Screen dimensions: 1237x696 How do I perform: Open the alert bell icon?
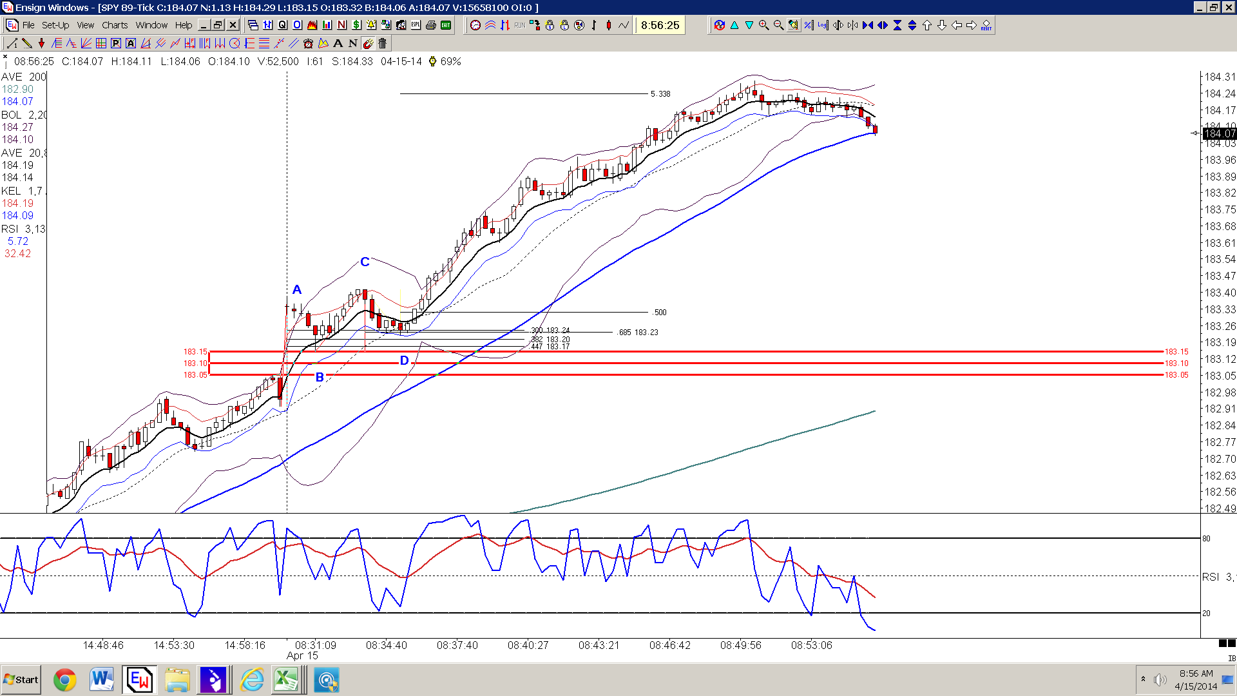pyautogui.click(x=371, y=25)
